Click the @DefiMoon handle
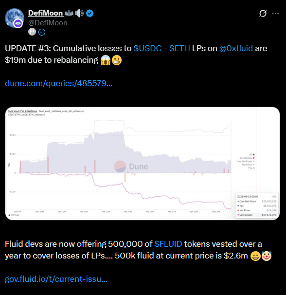 [48, 23]
